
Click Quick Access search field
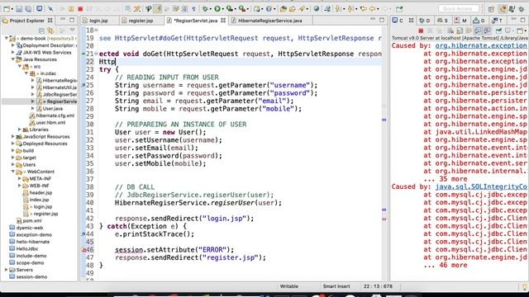(458, 9)
